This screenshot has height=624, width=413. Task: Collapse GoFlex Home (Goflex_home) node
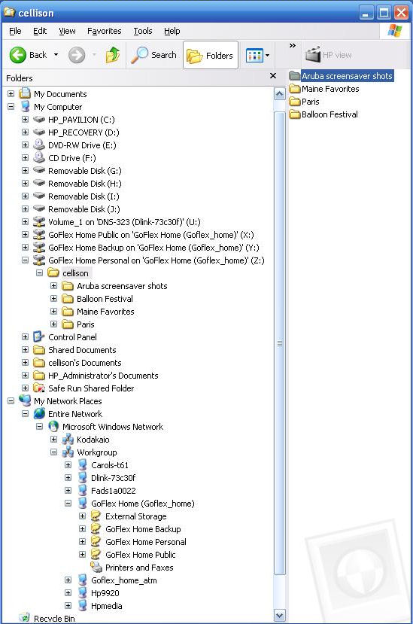(68, 503)
